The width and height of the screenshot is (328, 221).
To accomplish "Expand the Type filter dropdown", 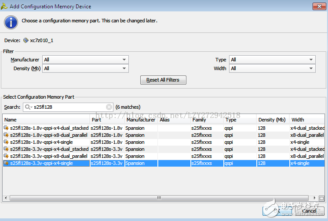I will [311, 60].
